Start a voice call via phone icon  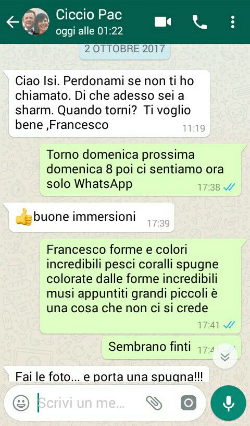[x=199, y=22]
